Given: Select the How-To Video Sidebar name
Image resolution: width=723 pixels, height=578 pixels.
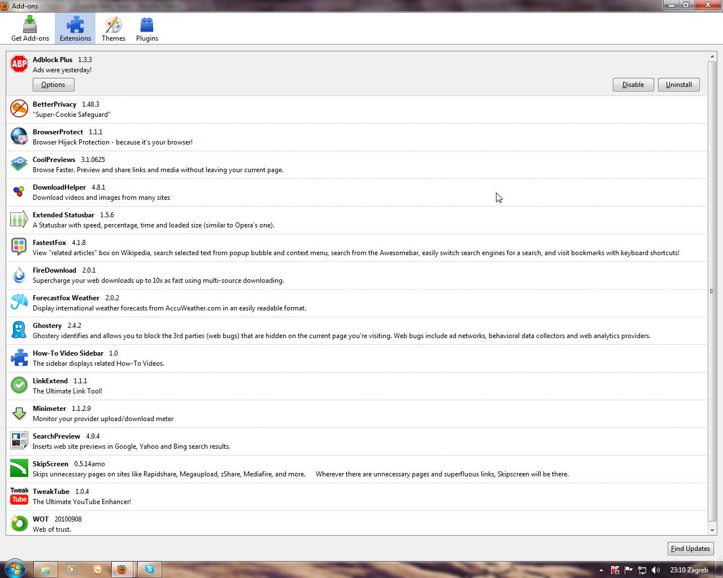Looking at the screenshot, I should [x=68, y=353].
